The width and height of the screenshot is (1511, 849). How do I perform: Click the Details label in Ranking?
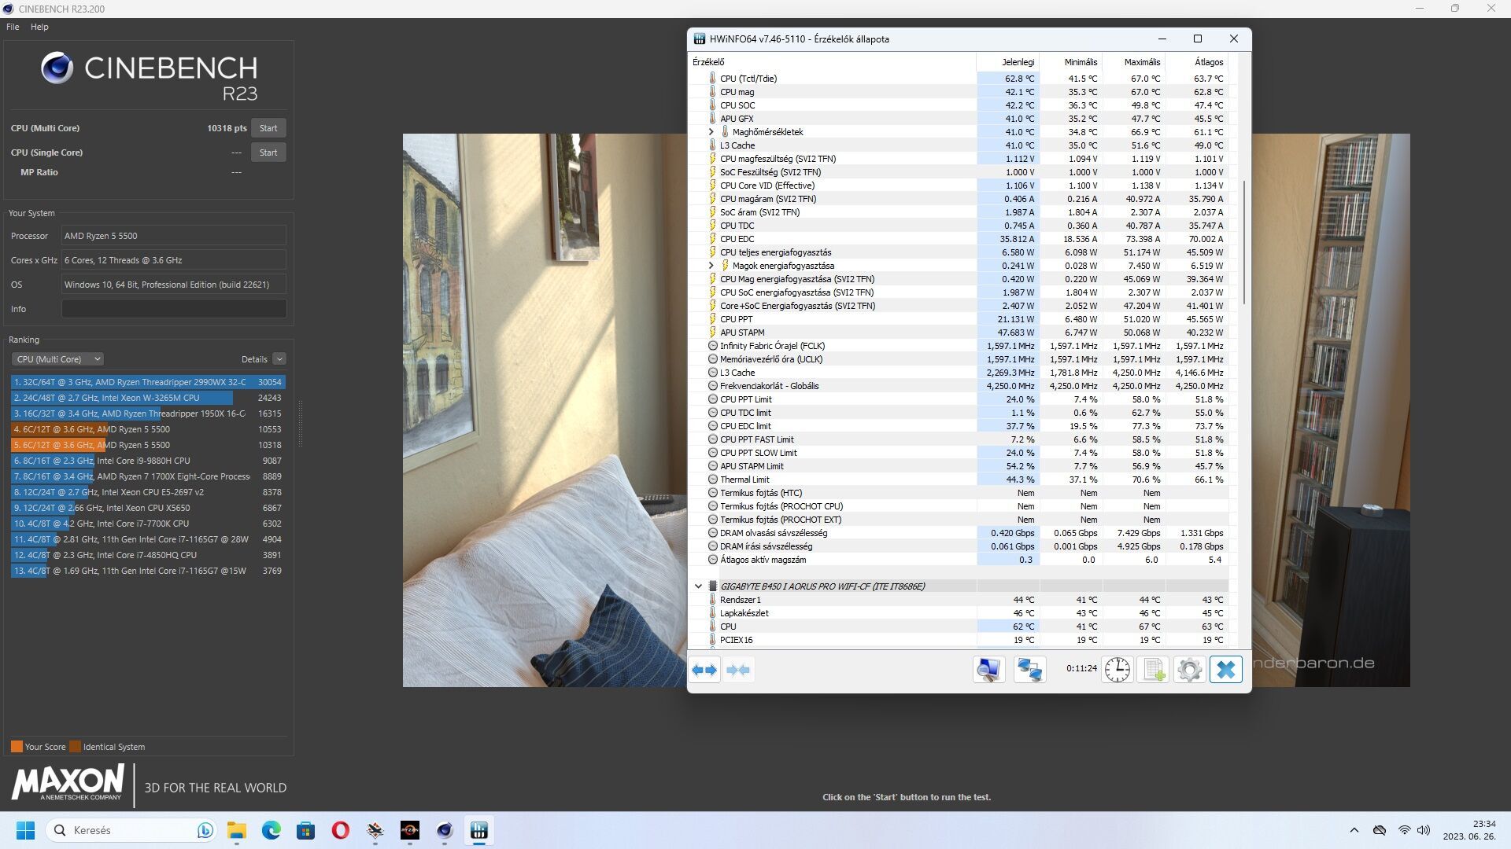[x=254, y=359]
